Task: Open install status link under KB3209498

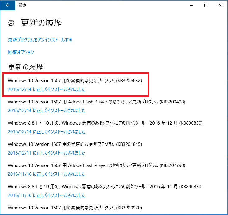Action: coord(47,111)
